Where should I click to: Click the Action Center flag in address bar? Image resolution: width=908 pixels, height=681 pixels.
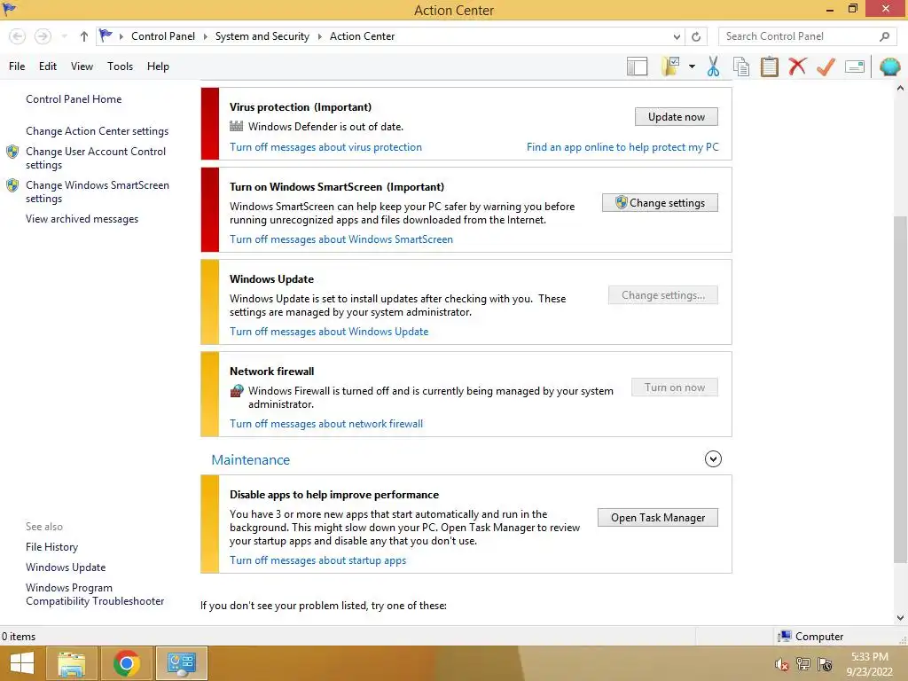click(106, 35)
